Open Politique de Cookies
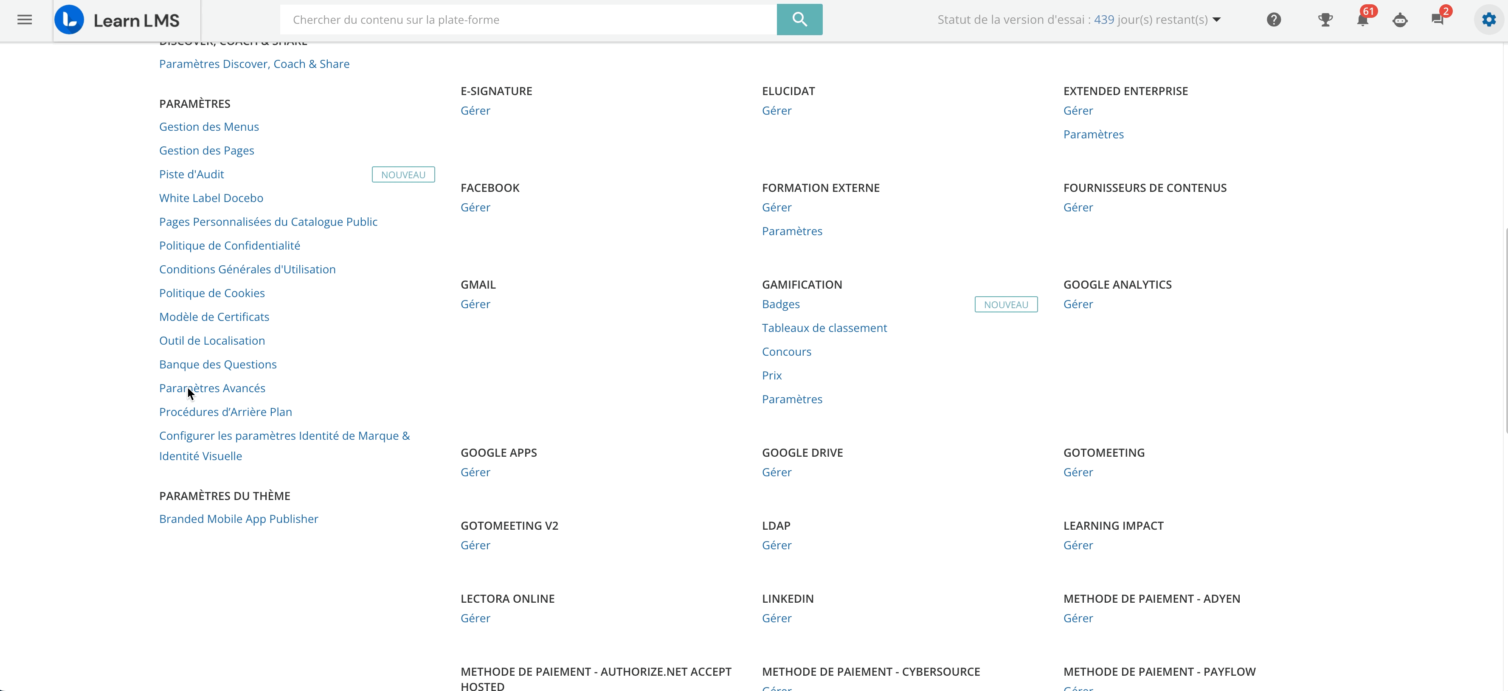Screen dimensions: 1508x691 212,294
